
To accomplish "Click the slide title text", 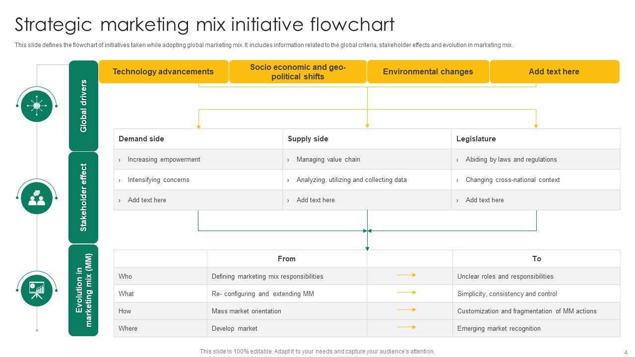I will click(x=204, y=24).
